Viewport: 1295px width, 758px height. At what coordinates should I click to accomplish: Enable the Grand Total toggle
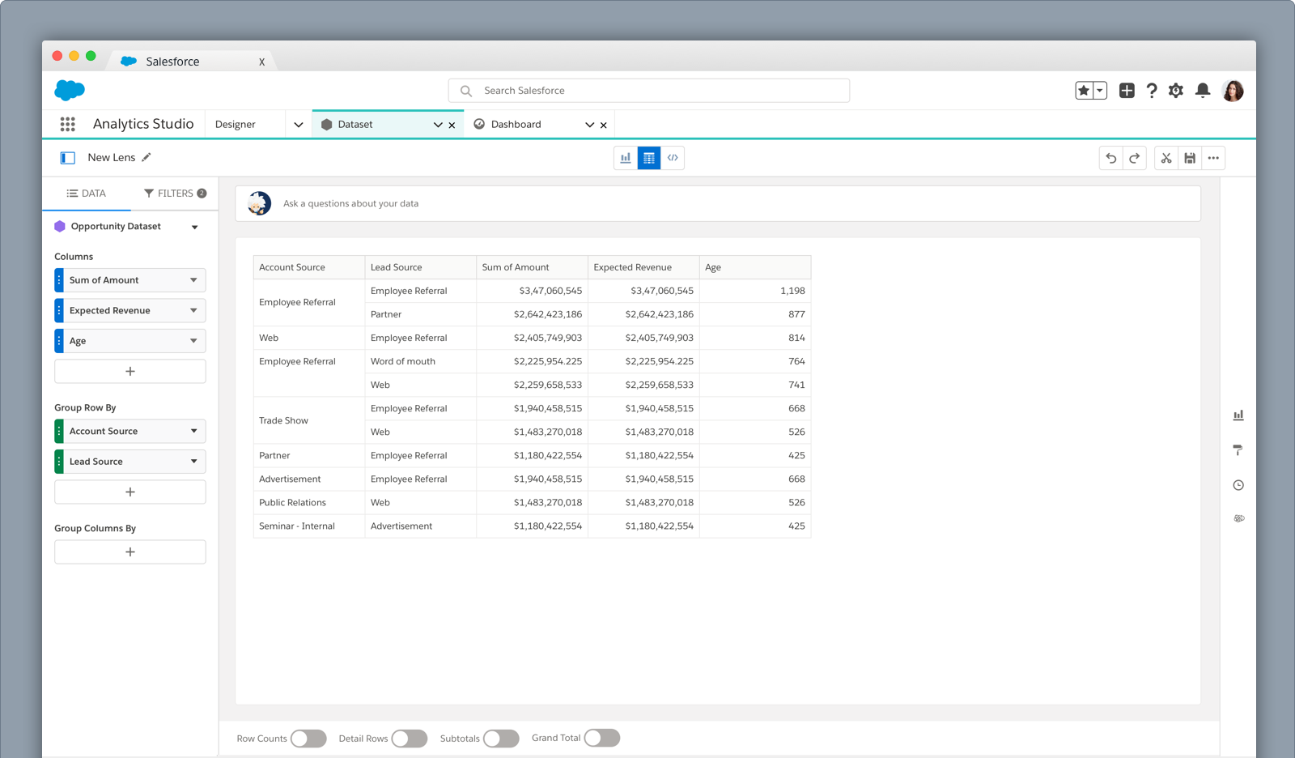[x=602, y=738]
